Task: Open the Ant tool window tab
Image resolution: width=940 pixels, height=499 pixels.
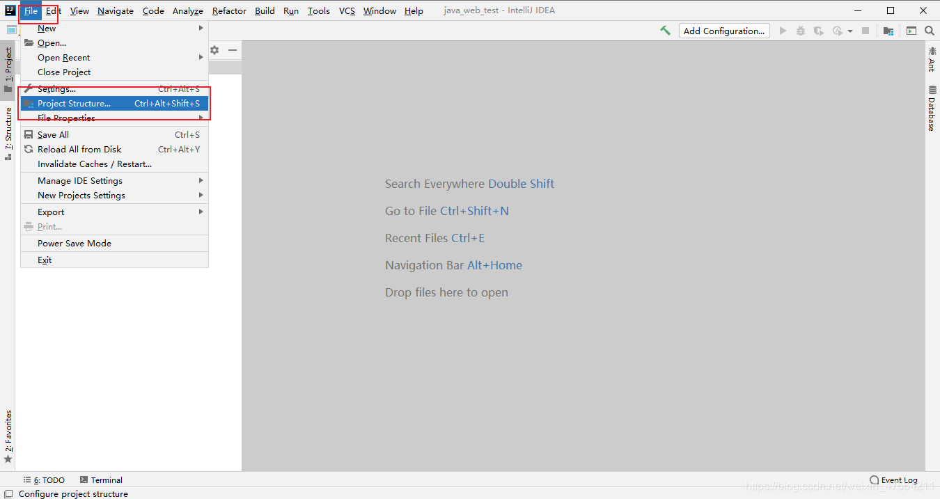Action: pos(932,59)
